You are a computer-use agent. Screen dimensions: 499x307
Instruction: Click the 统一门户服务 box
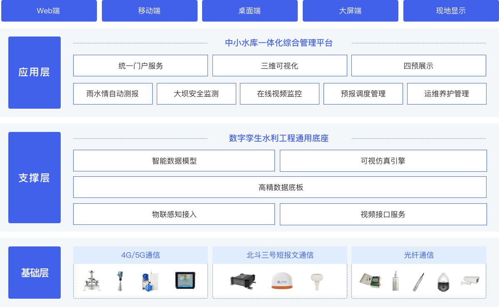(x=141, y=66)
